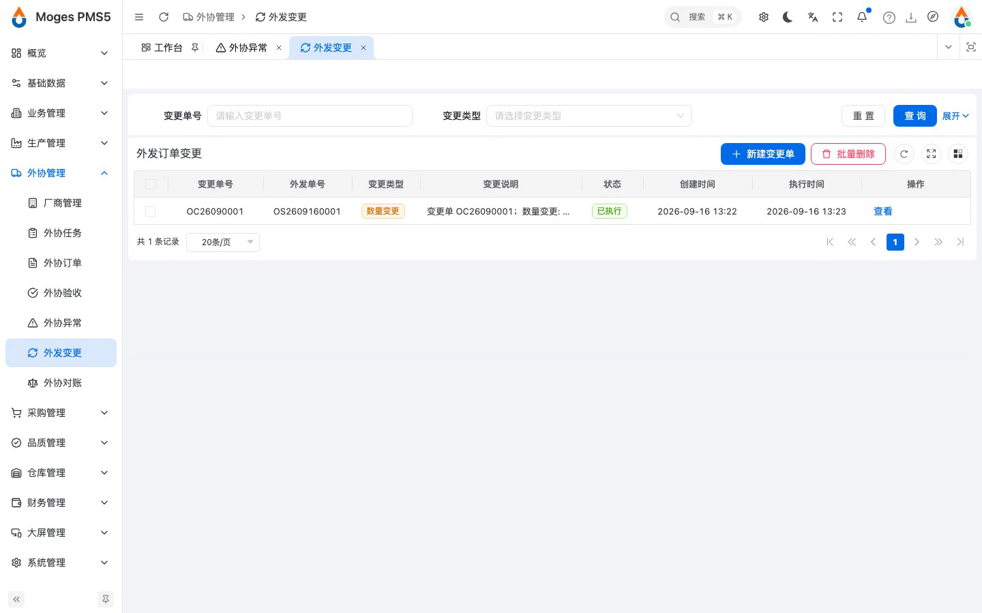Collapse the 外协管理 sidebar group
The height and width of the screenshot is (613, 982).
[61, 173]
